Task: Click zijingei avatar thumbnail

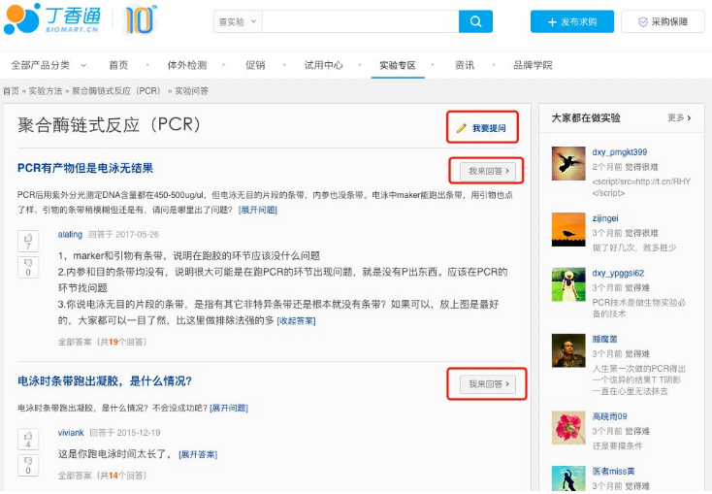Action: (x=568, y=229)
